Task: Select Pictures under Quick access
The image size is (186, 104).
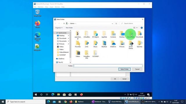Action: (x=62, y=44)
